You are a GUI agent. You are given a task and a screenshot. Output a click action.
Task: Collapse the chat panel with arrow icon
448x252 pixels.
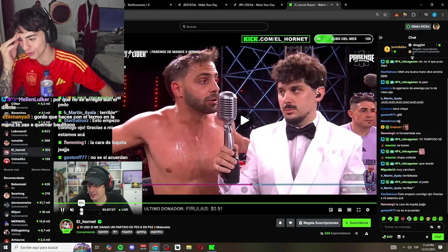[x=381, y=38]
